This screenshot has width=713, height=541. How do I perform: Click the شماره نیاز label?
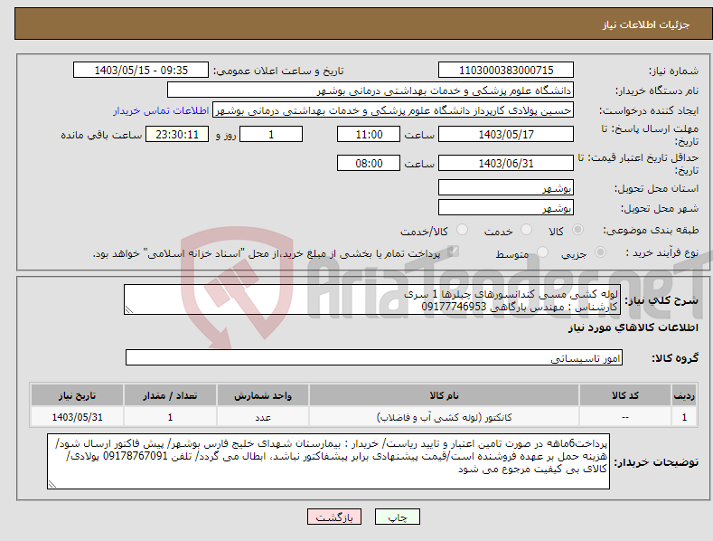[x=673, y=71]
